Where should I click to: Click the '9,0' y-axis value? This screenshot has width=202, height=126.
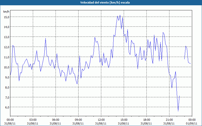click(x=7, y=77)
